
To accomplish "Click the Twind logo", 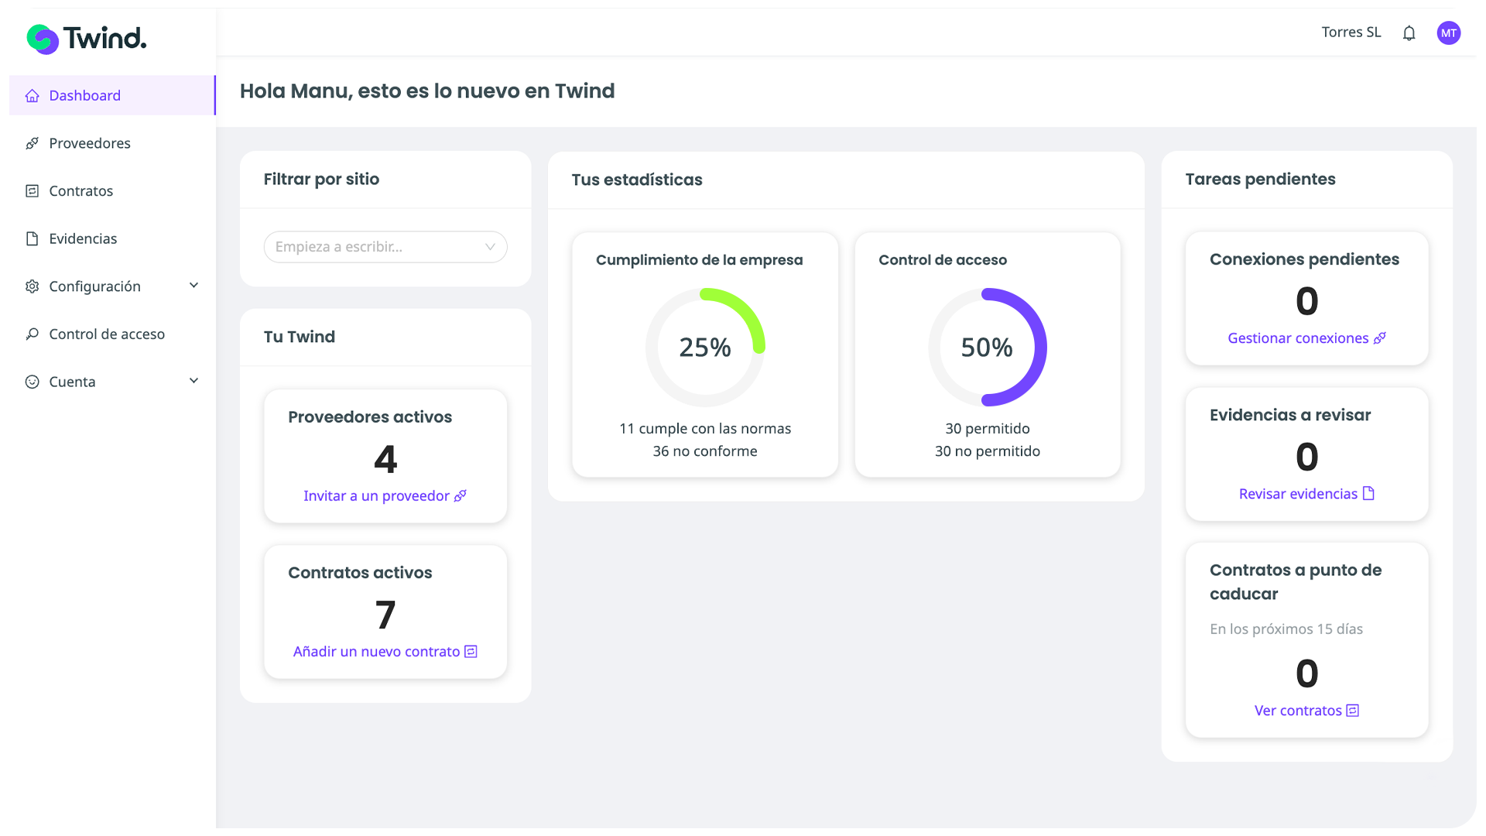I will (86, 38).
